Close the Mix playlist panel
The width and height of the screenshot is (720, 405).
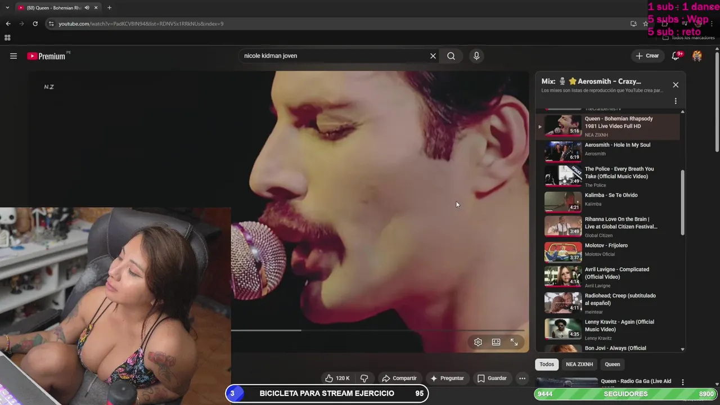point(676,85)
